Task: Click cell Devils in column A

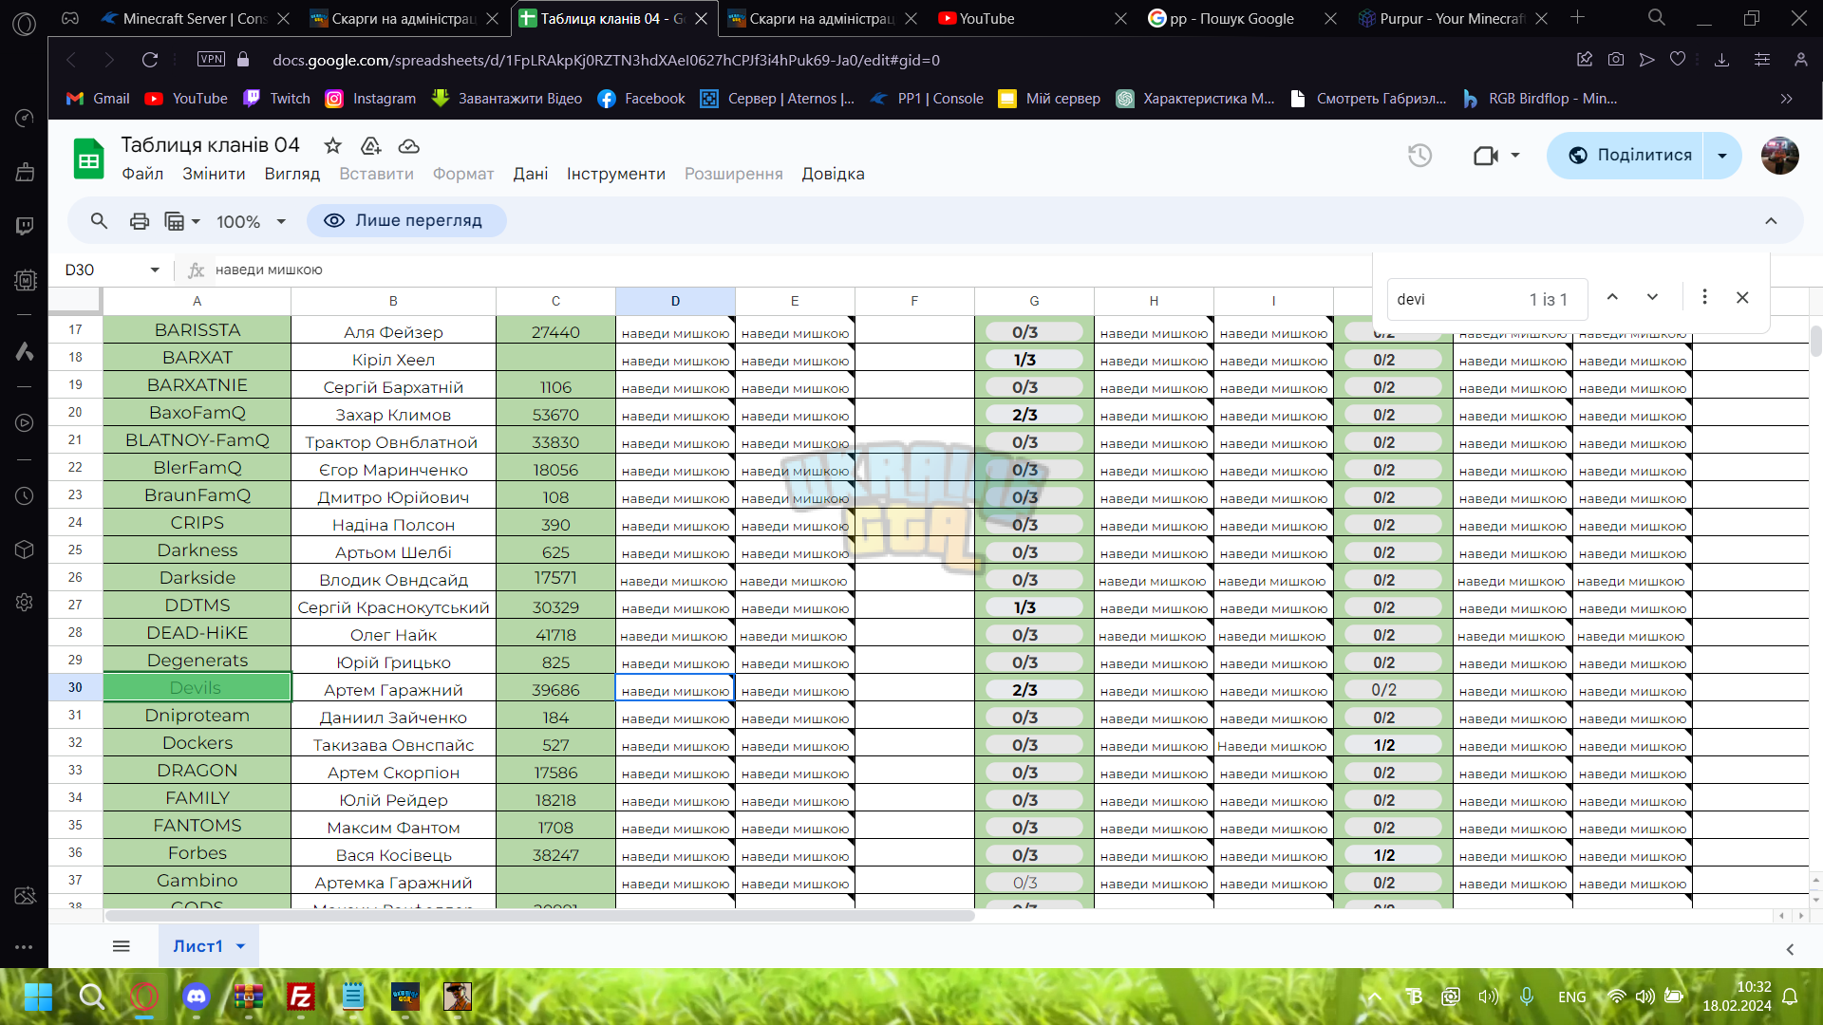Action: [x=197, y=688]
